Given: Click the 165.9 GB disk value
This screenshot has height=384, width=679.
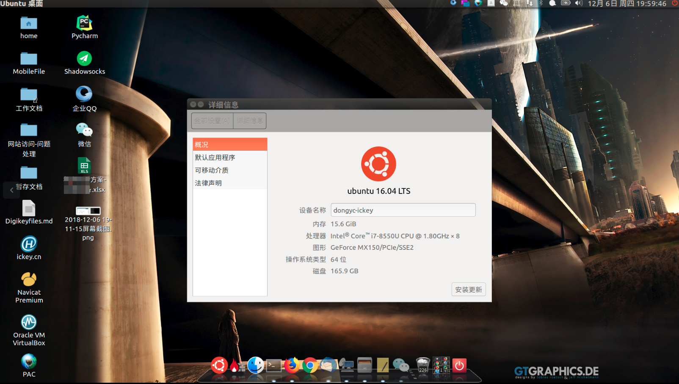Looking at the screenshot, I should [x=345, y=271].
